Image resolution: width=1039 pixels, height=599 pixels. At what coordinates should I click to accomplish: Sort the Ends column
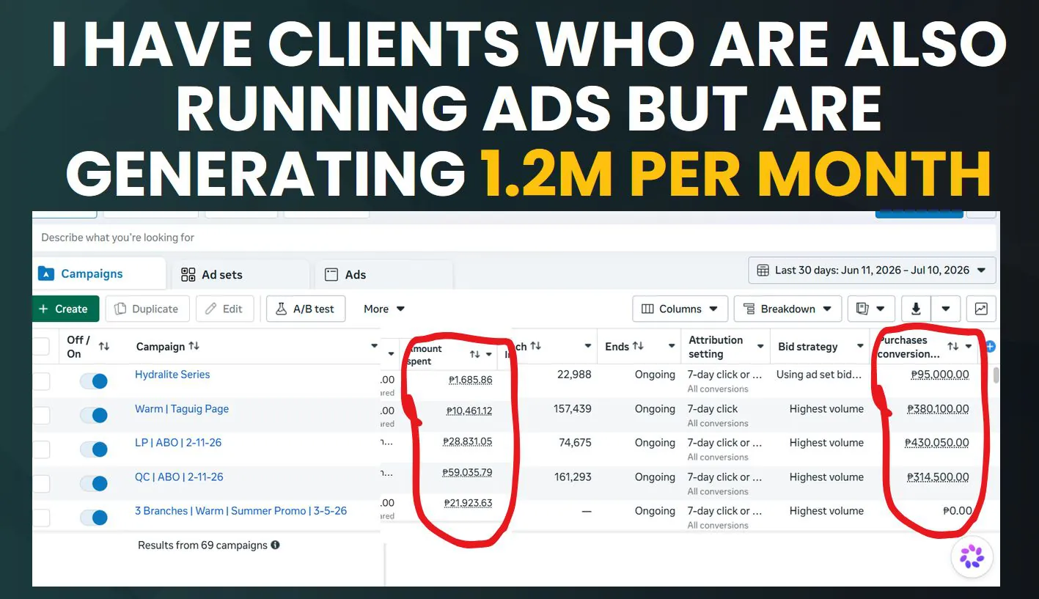(x=638, y=346)
